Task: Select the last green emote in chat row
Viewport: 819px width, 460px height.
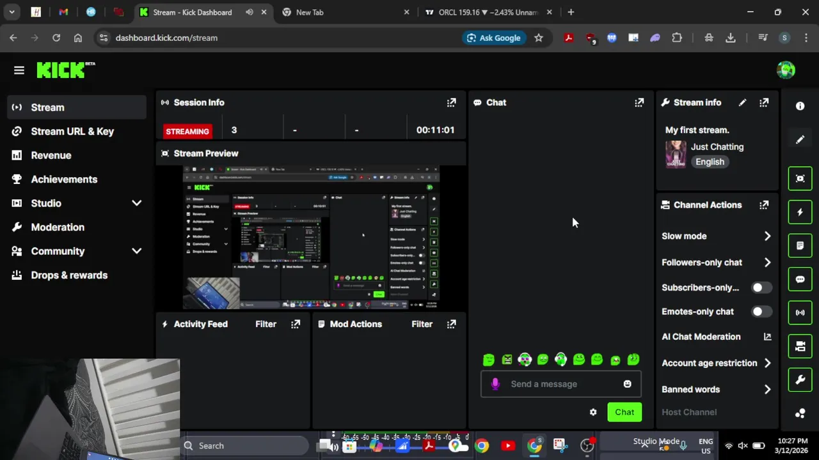Action: click(x=633, y=360)
